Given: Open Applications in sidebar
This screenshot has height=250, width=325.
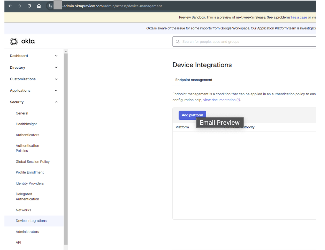Looking at the screenshot, I should click(20, 91).
